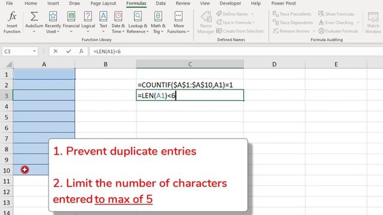Open Math & Trig functions

pos(158,23)
